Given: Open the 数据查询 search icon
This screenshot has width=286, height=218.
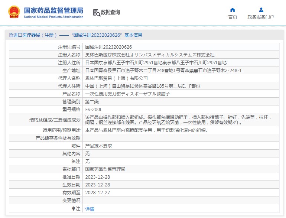Looking at the screenshot, I should [97, 13].
